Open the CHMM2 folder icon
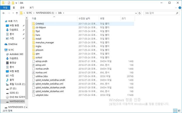 34,24
